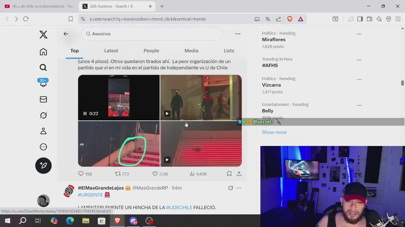Open options for Belly trend
The width and height of the screenshot is (405, 227).
pos(359,105)
